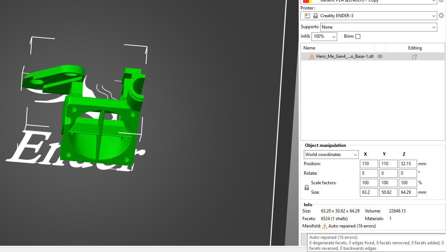Open the Generic PLA filament preset dropdown
Screen dimensions: 446x252
coord(369,1)
